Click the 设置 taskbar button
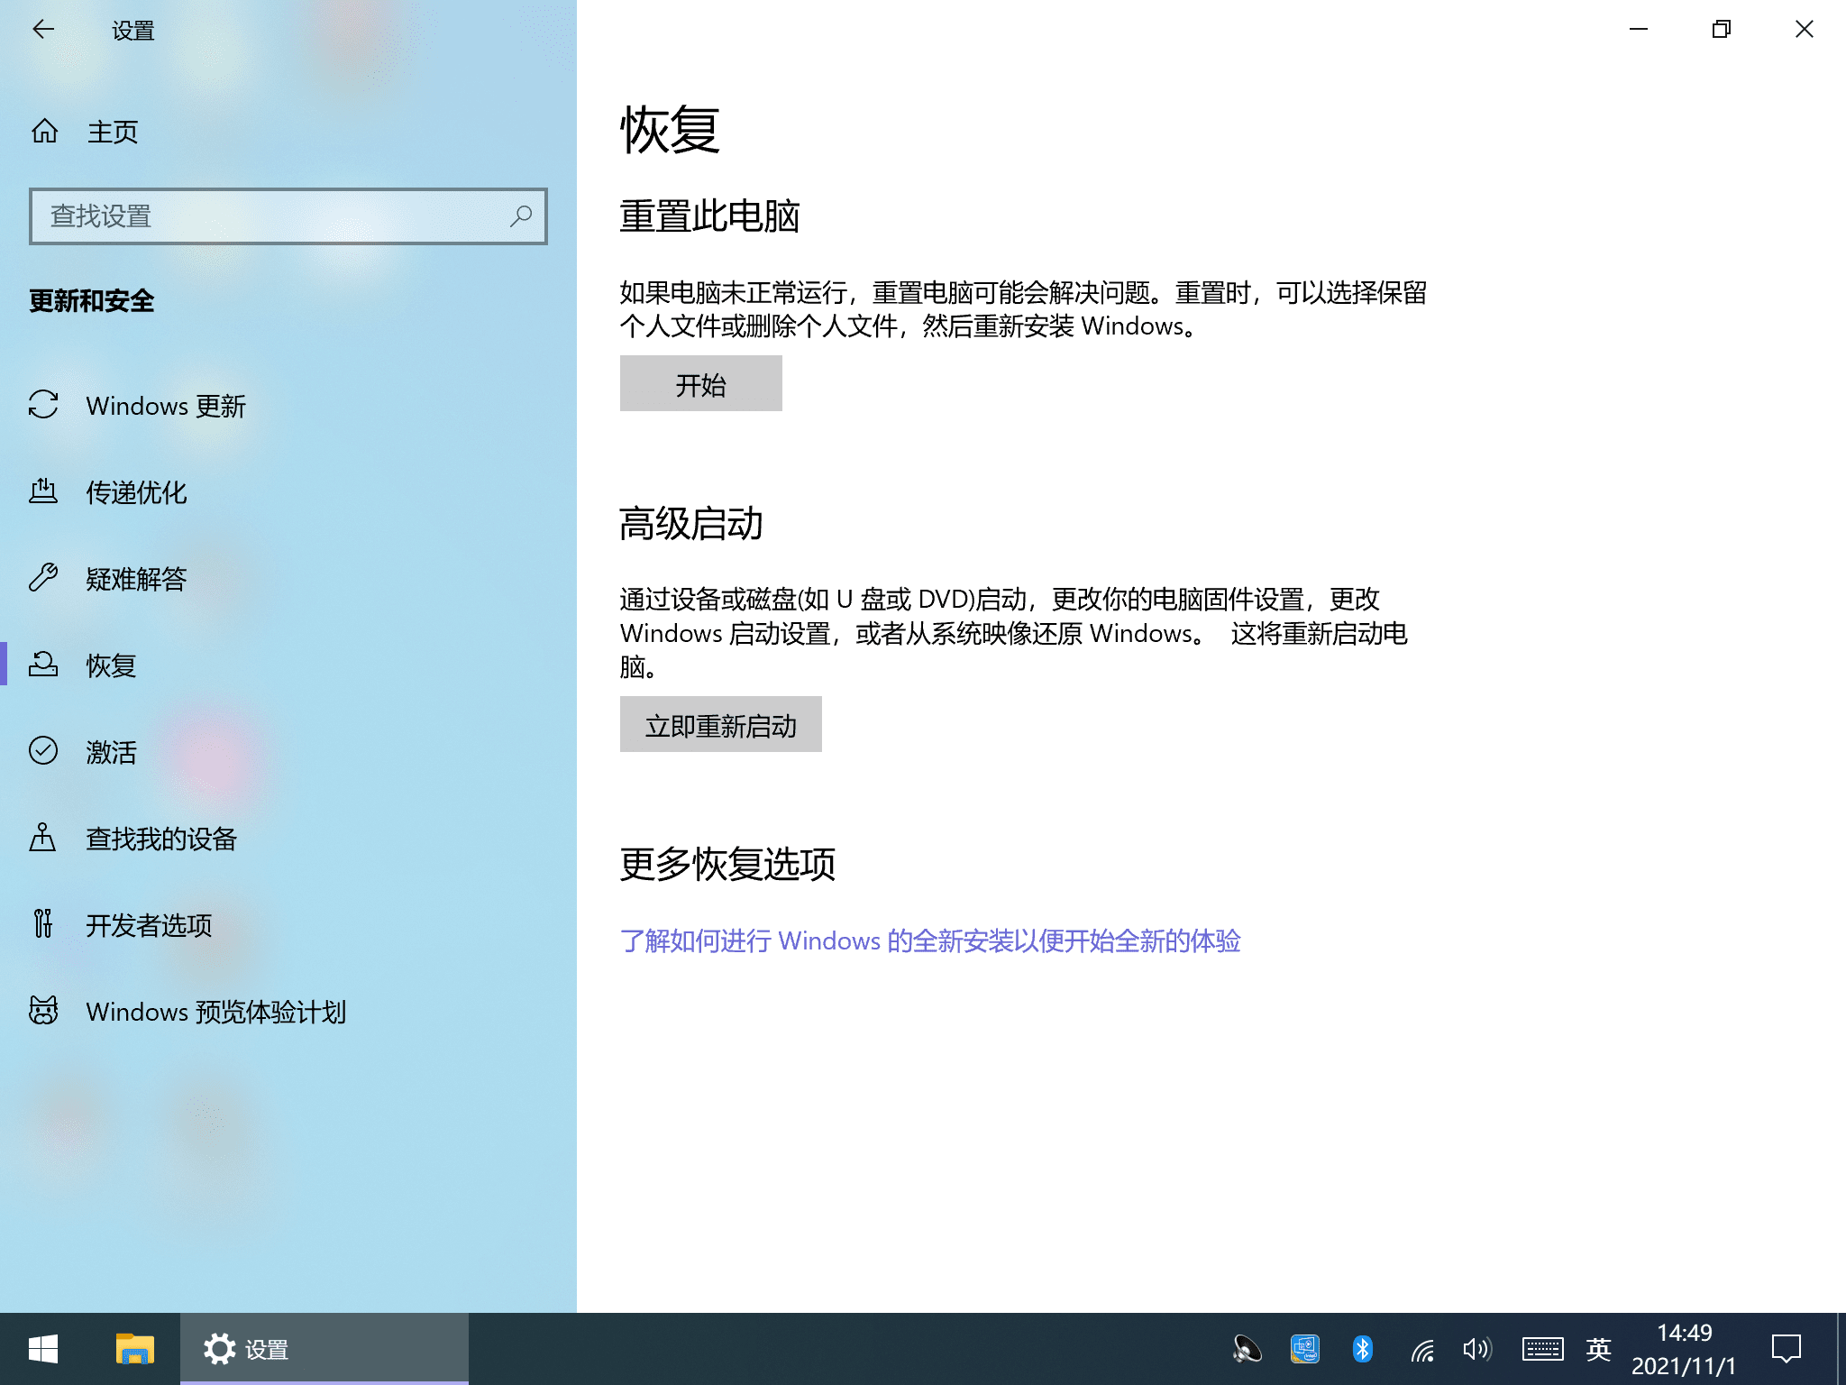Viewport: 1846px width, 1385px height. [324, 1349]
